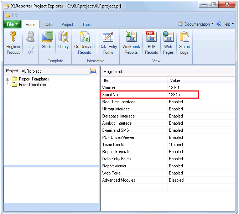239x214 pixels.
Task: Click the Help question mark icon
Action: 219,24
